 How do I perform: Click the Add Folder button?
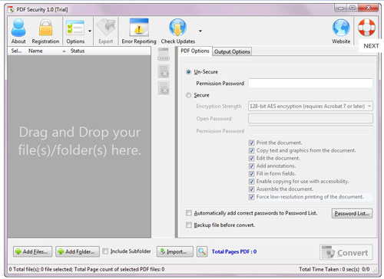[x=78, y=251]
